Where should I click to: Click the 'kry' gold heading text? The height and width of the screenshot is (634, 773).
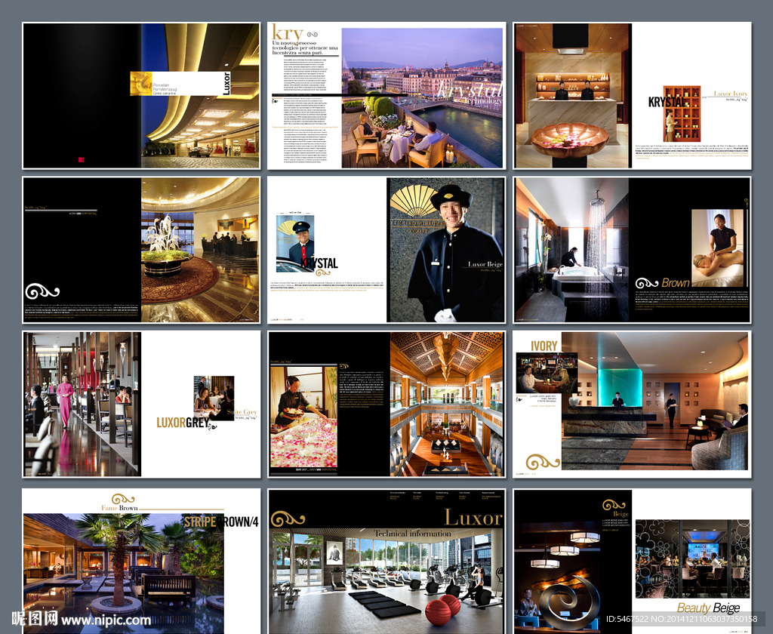click(286, 33)
